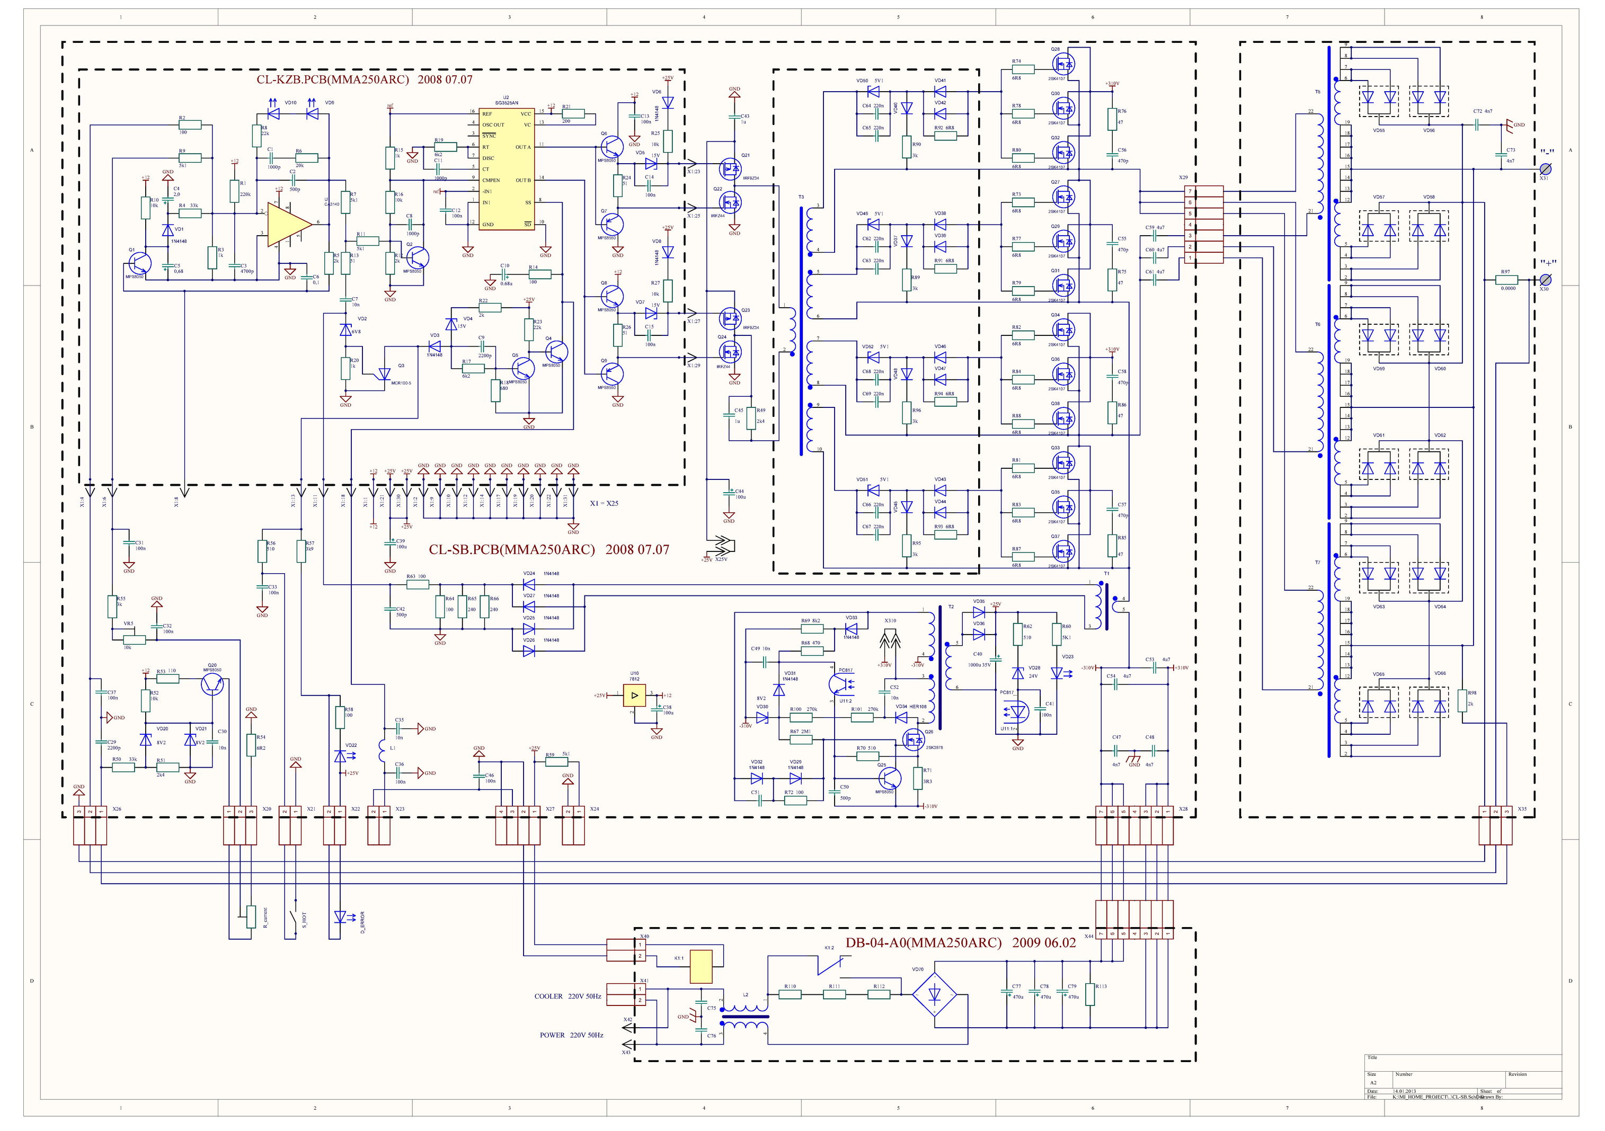The image size is (1605, 1131).
Task: Click the X30 positive output terminal
Action: pyautogui.click(x=1546, y=280)
